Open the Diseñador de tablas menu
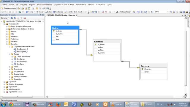Viewport: 190px width, 107px height. [45, 5]
